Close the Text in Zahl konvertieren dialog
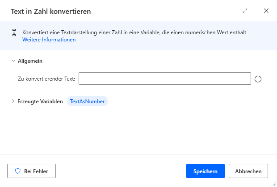The height and width of the screenshot is (187, 277). [266, 11]
